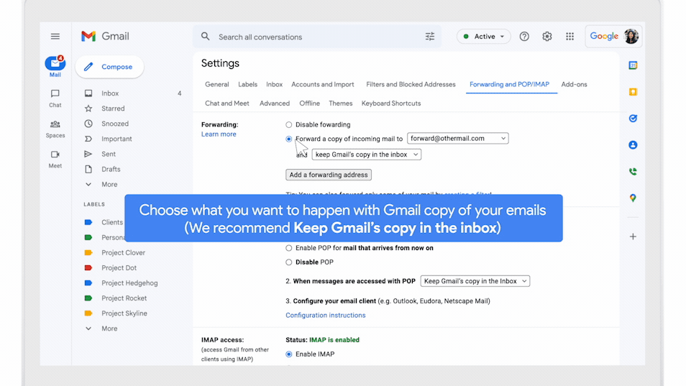The height and width of the screenshot is (386, 686).
Task: Open Google Calendar side panel icon
Action: tap(633, 65)
